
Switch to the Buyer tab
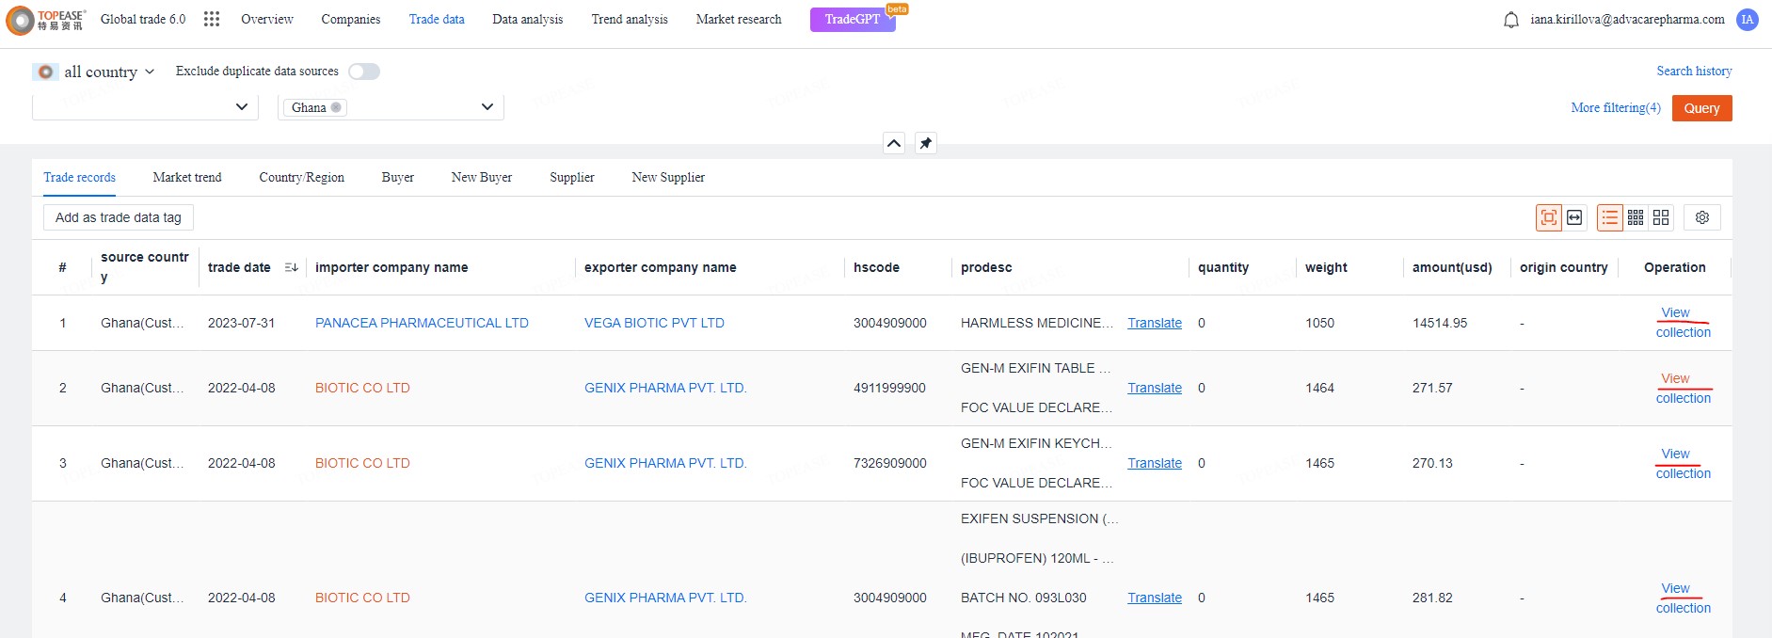coord(398,177)
